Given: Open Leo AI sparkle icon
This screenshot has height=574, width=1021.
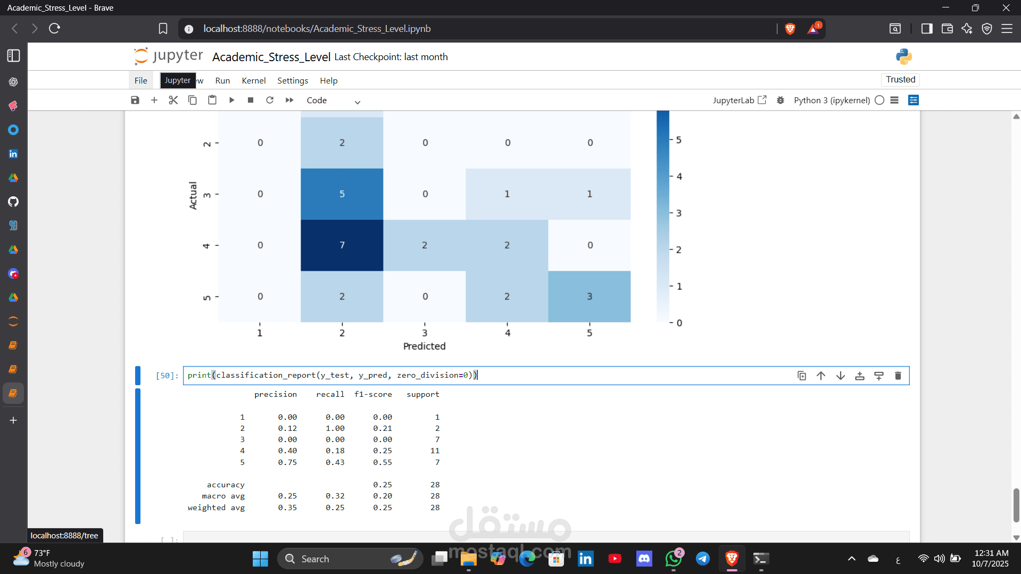Looking at the screenshot, I should point(967,29).
